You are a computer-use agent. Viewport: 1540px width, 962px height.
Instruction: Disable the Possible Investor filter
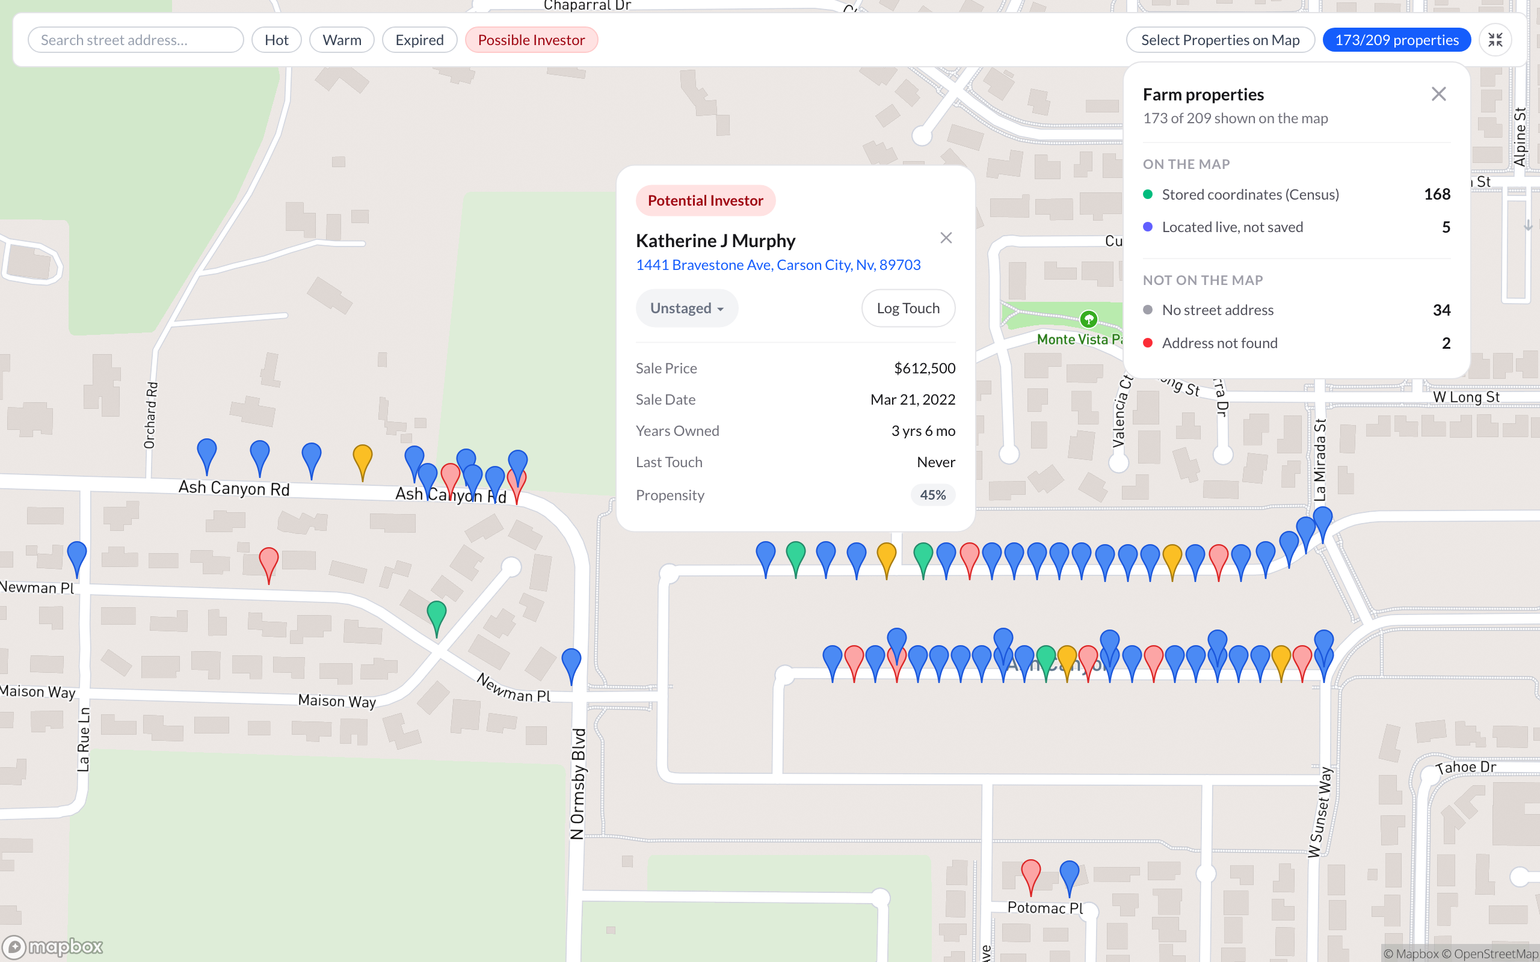(x=531, y=40)
